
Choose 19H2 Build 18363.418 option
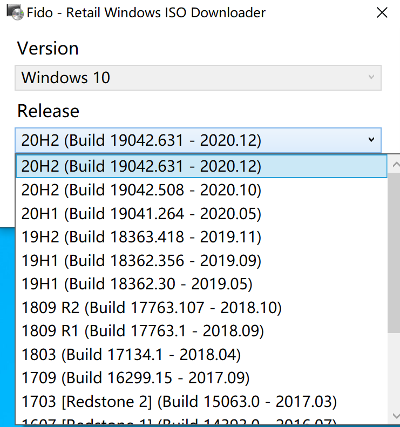click(201, 237)
